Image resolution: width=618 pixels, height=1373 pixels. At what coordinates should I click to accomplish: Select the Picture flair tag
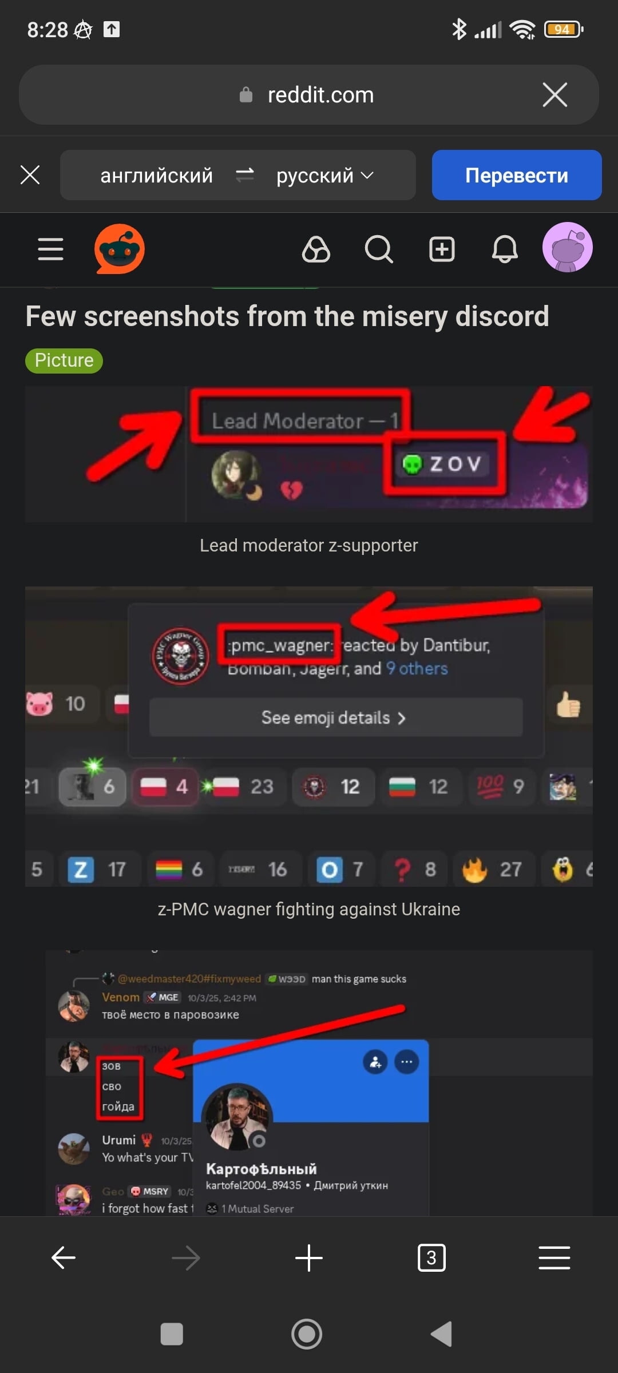tap(64, 360)
